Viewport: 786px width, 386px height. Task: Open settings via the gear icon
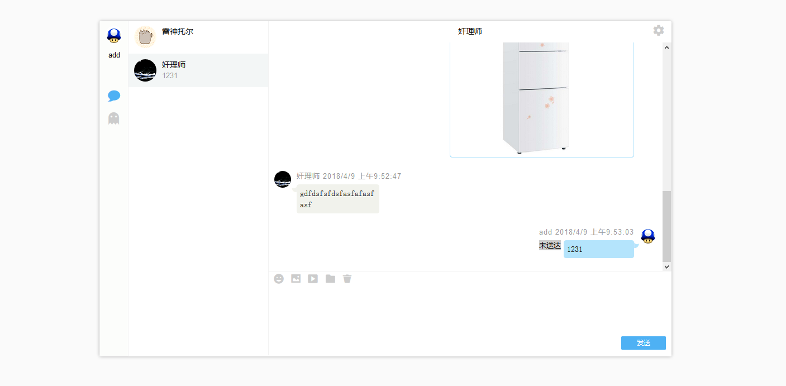tap(659, 30)
